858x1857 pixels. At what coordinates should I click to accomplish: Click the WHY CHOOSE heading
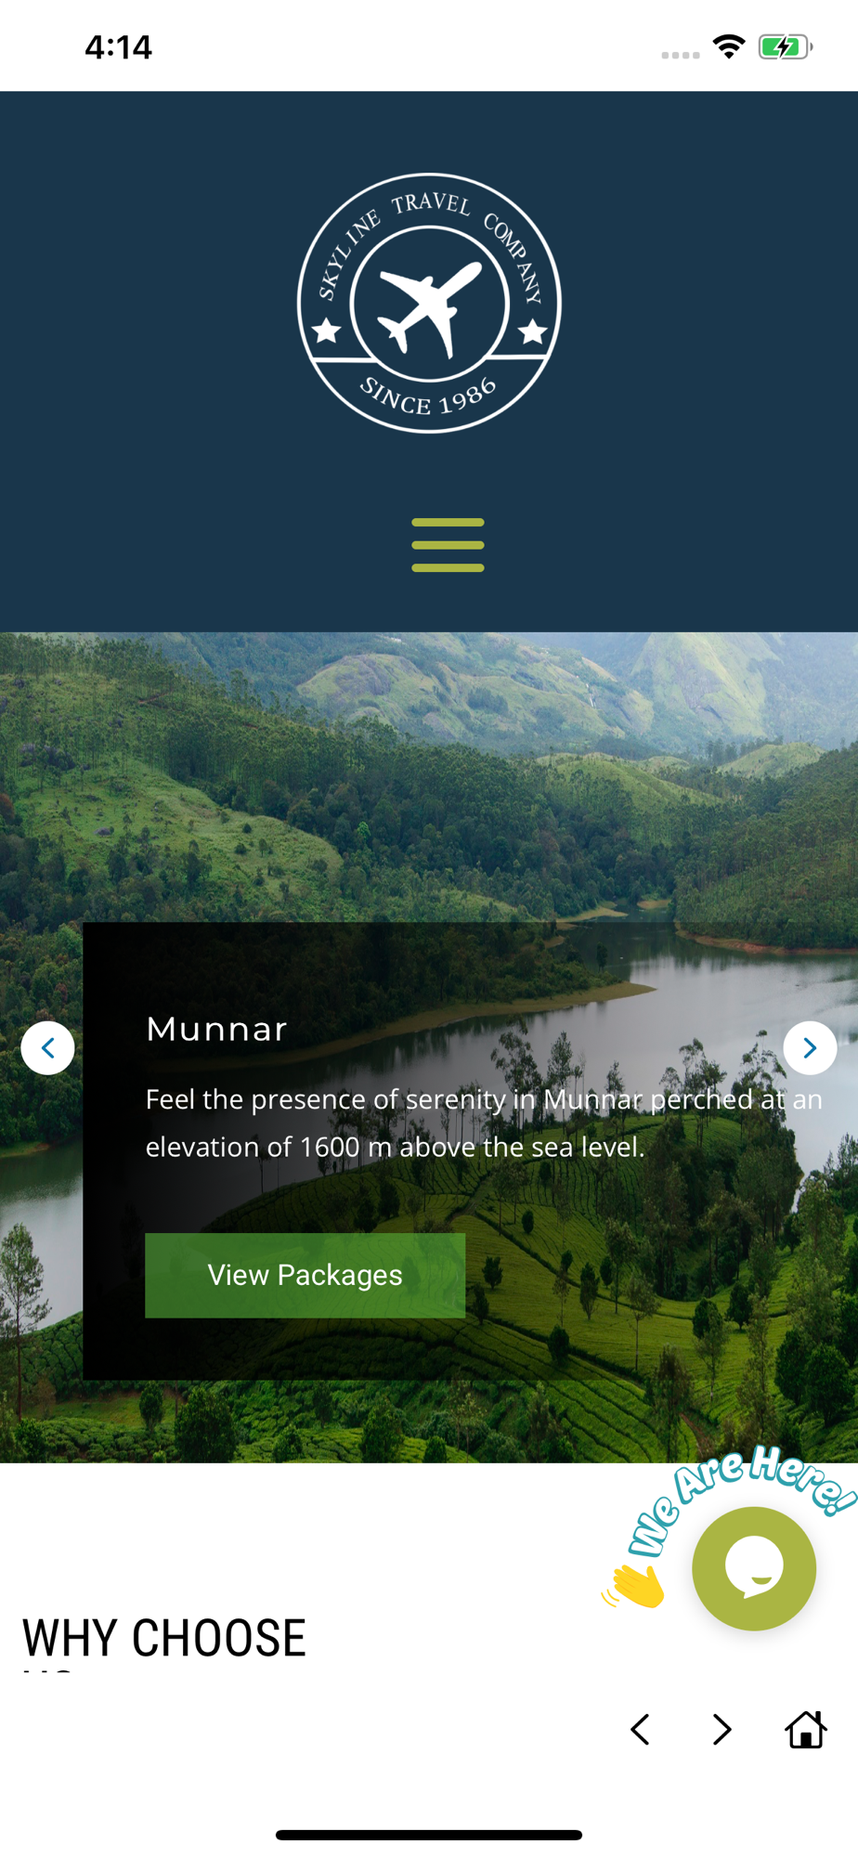pyautogui.click(x=163, y=1639)
